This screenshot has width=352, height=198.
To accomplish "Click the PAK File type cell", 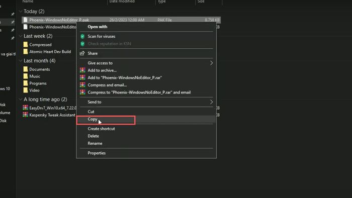I will tap(164, 20).
